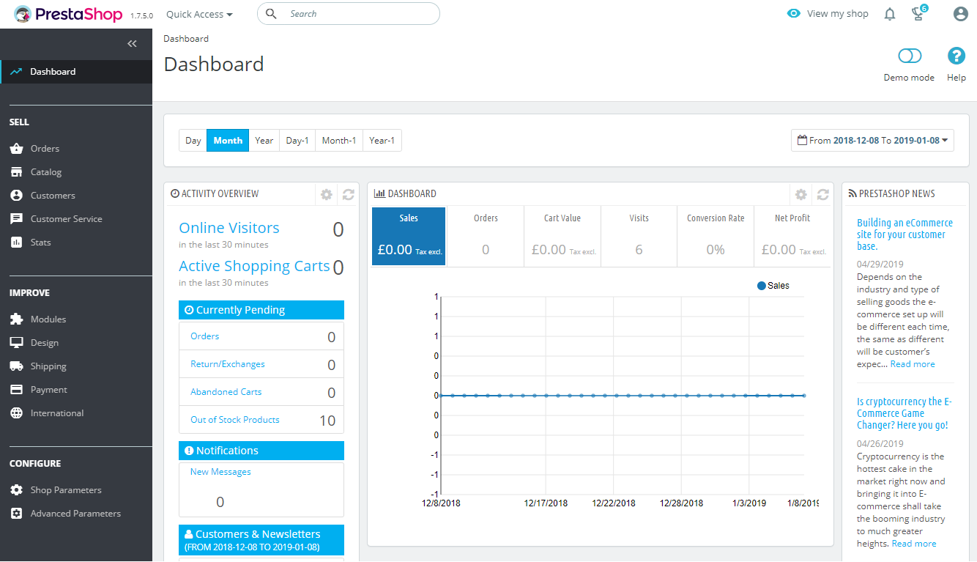Open notifications bell icon
Screen dimensions: 977x562
890,14
